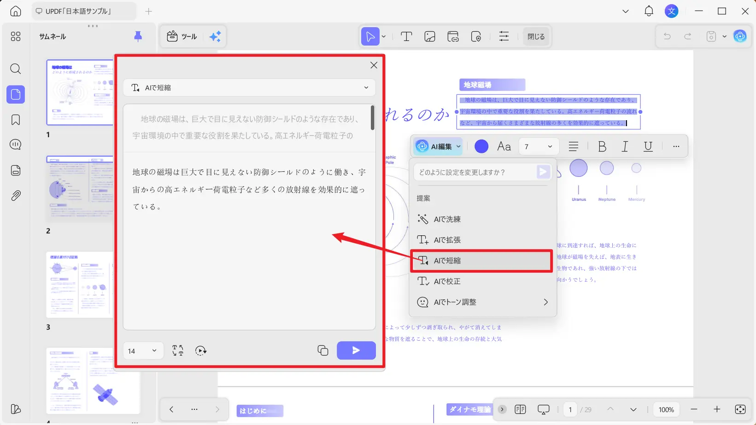Open the Comments panel in the sidebar
Image resolution: width=756 pixels, height=425 pixels.
click(x=15, y=144)
